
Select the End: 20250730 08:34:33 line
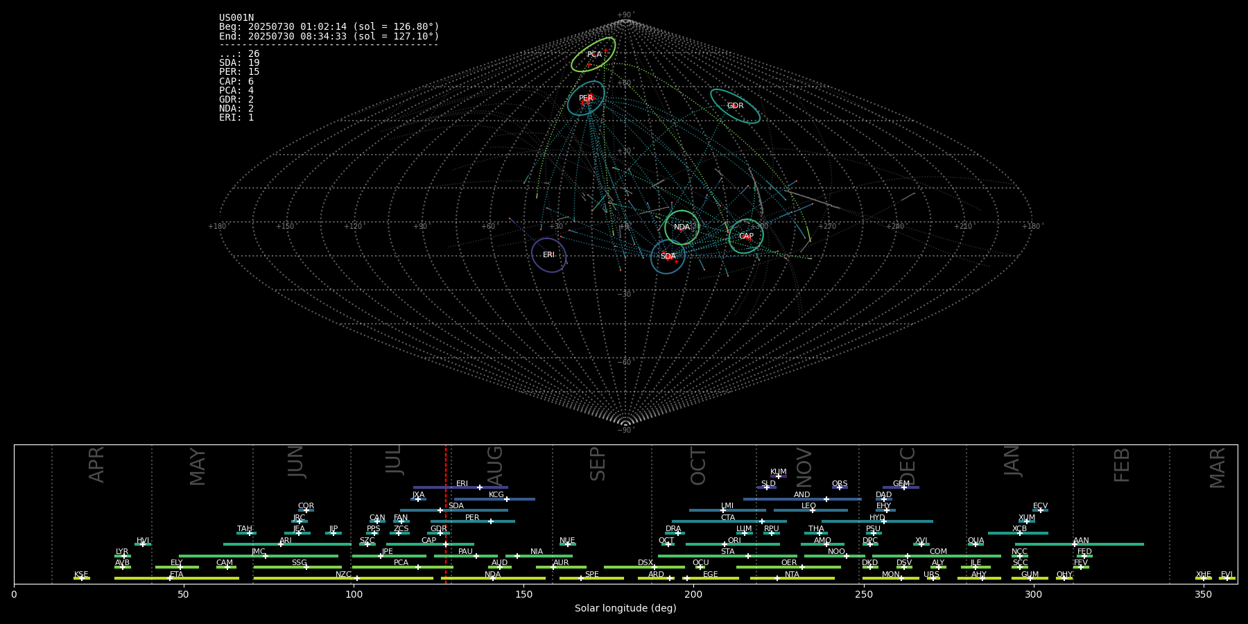click(329, 36)
